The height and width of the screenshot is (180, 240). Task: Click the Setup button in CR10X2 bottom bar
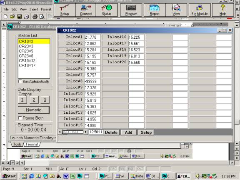[x=146, y=132]
